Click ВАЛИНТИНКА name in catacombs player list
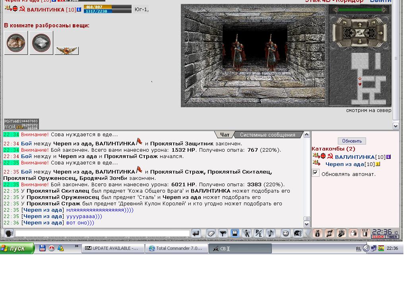Image resolution: width=407 pixels, height=305 pixels. tap(355, 157)
